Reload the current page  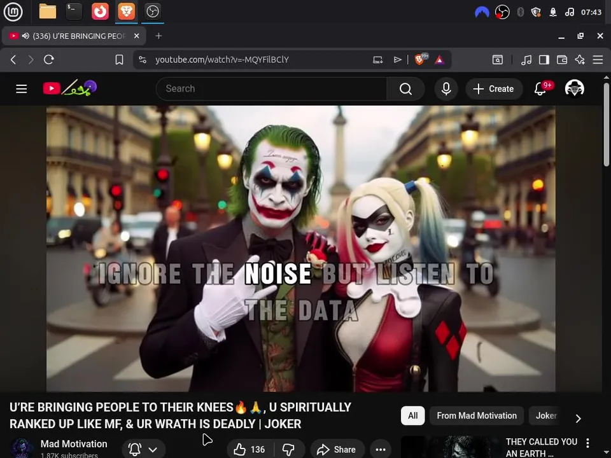point(49,60)
